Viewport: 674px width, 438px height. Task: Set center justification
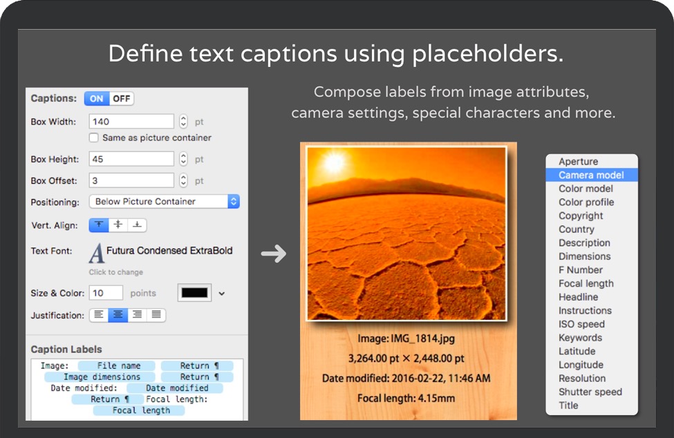[x=118, y=315]
